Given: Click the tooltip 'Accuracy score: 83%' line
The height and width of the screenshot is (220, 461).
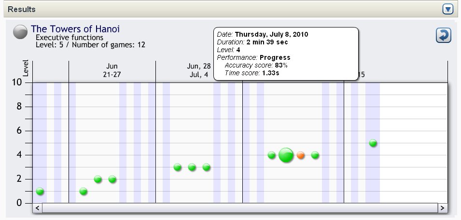Looking at the screenshot, I should [256, 65].
